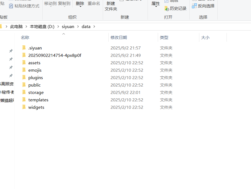Image resolution: width=251 pixels, height=189 pixels.
Task: Click the templates folder icon
Action: click(24, 100)
